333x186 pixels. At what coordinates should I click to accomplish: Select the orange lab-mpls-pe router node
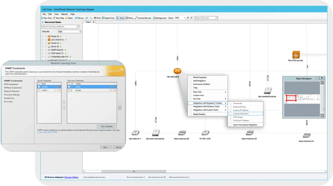tap(177, 71)
